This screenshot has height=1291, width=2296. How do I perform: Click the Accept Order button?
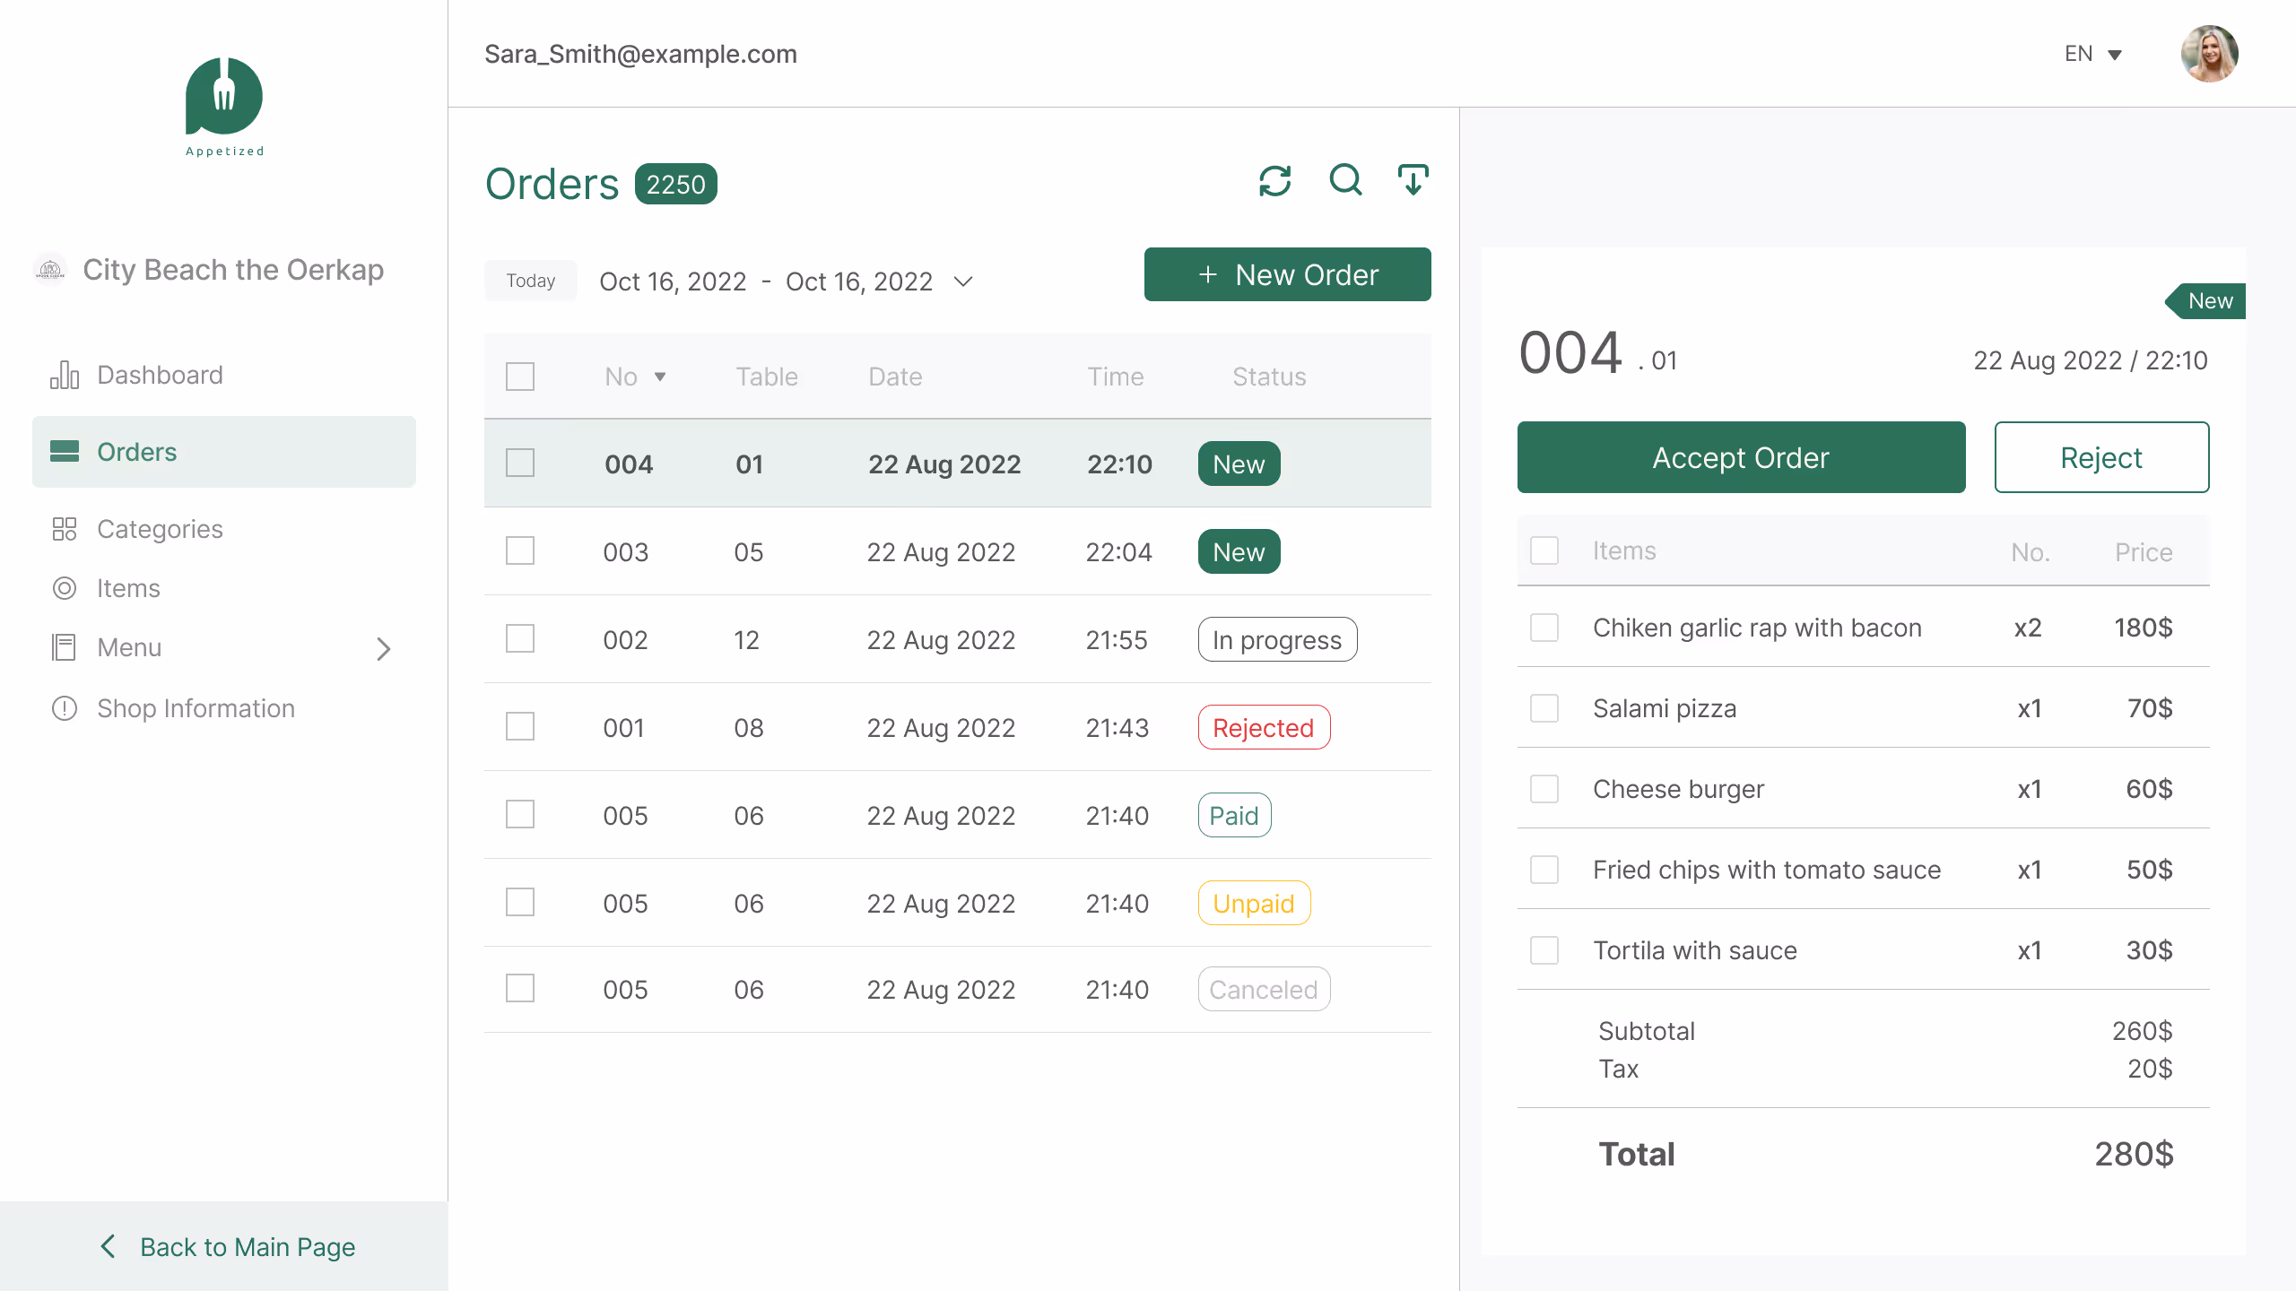(x=1741, y=457)
